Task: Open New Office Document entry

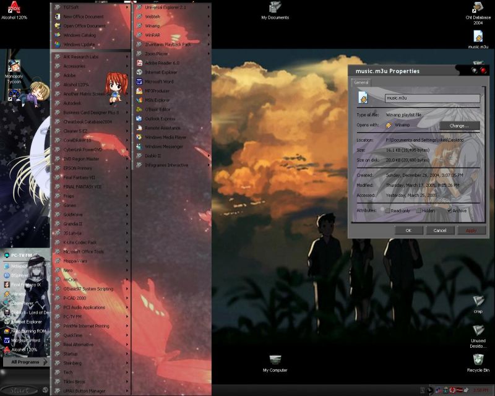Action: [91, 17]
